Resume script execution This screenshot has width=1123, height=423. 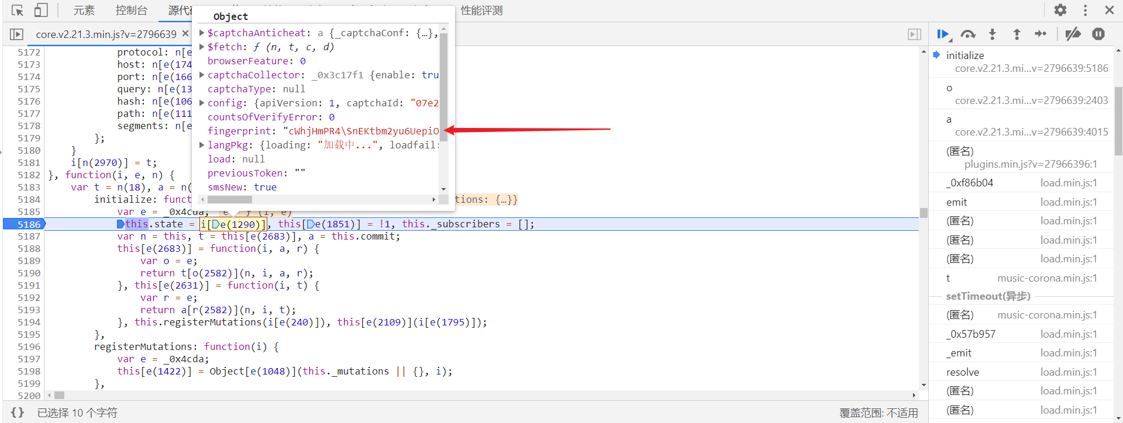point(943,34)
